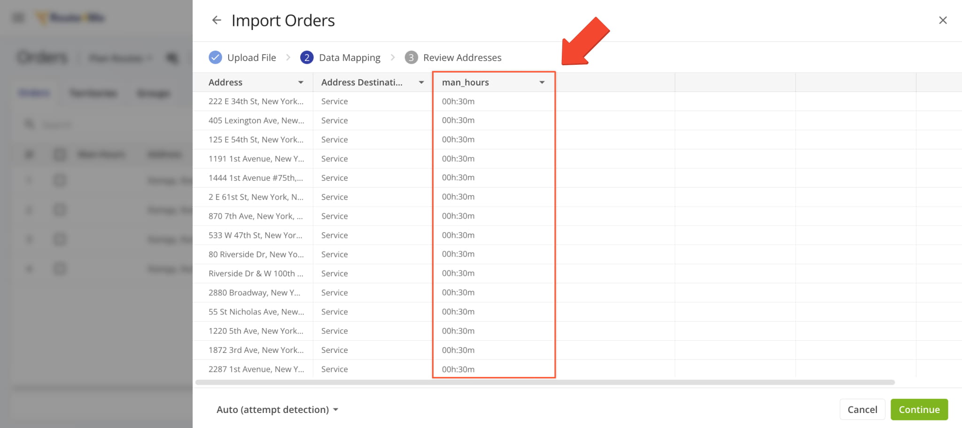Open the Address Destination column dropdown

coord(421,83)
